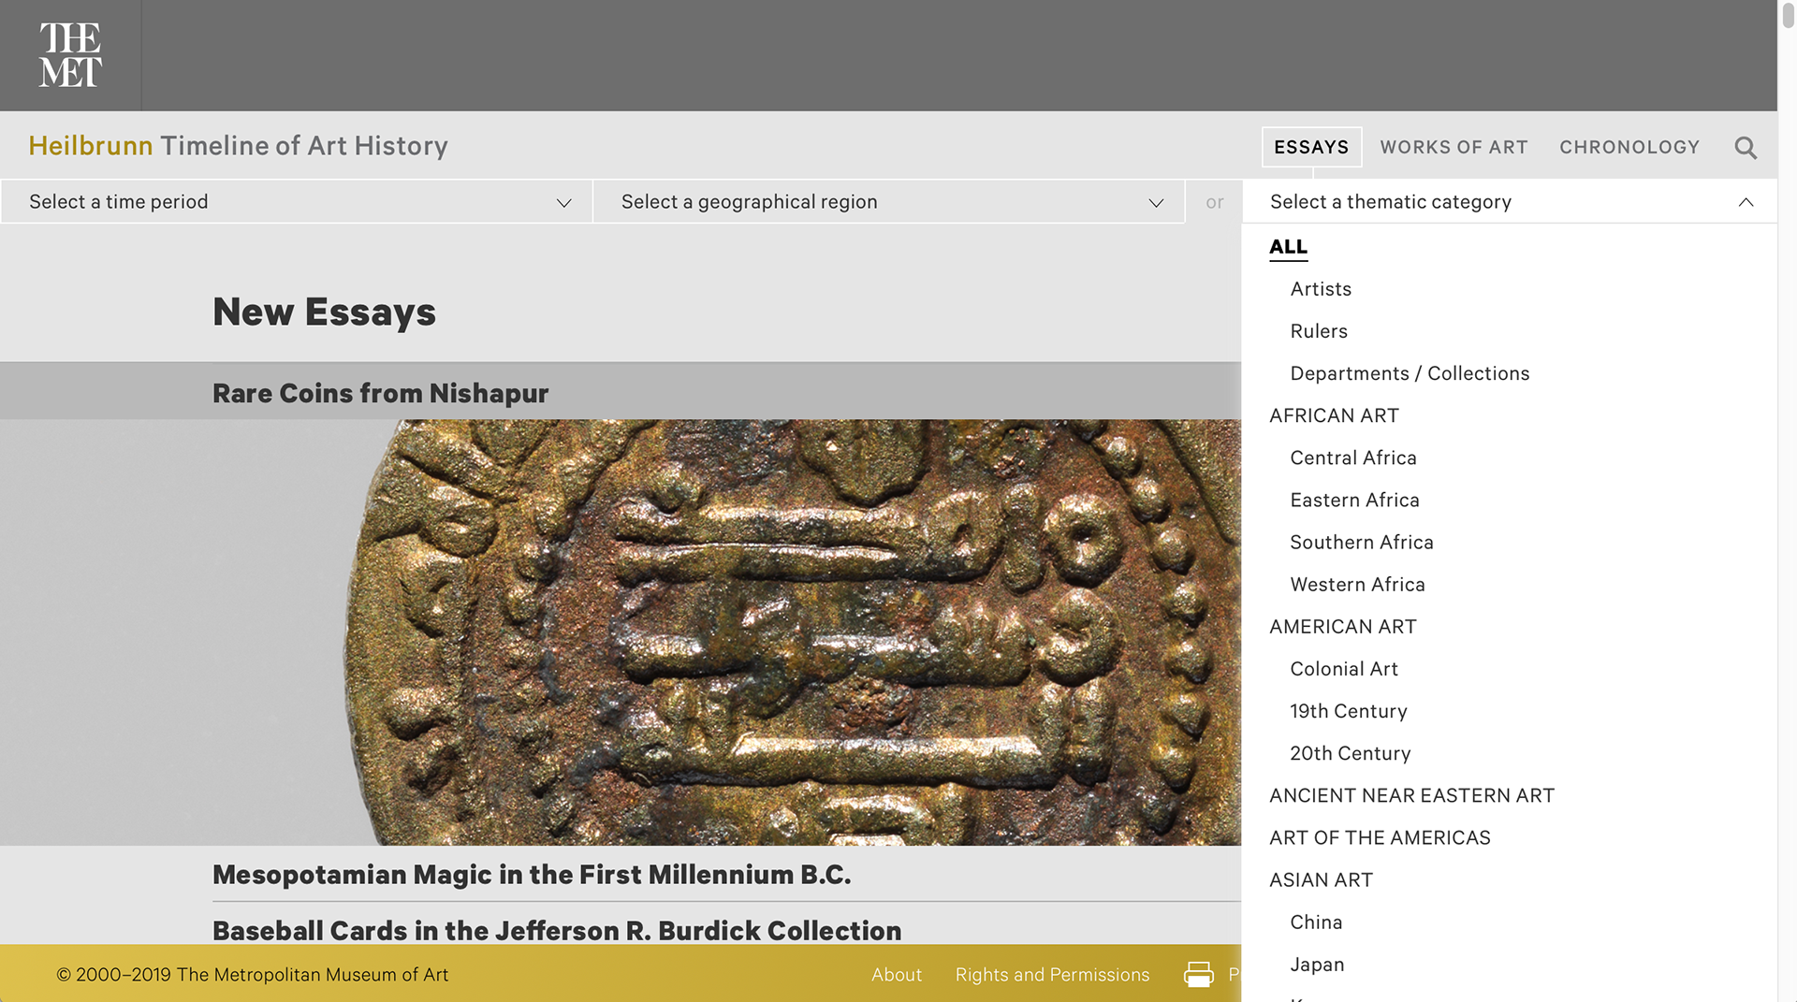
Task: Choose 19th Century subcategory
Action: [1349, 711]
